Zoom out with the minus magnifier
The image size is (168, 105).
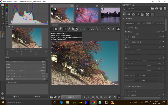tap(85, 97)
